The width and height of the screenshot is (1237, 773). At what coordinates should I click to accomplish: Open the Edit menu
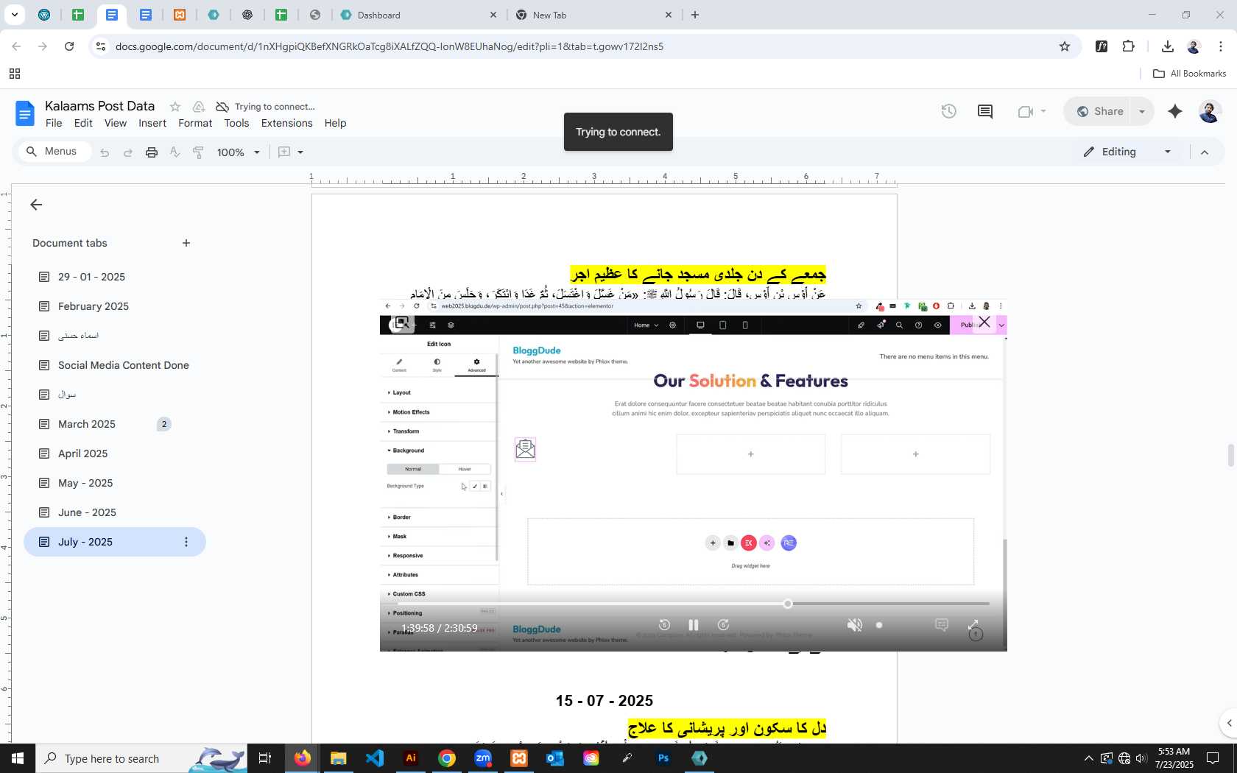click(x=83, y=123)
